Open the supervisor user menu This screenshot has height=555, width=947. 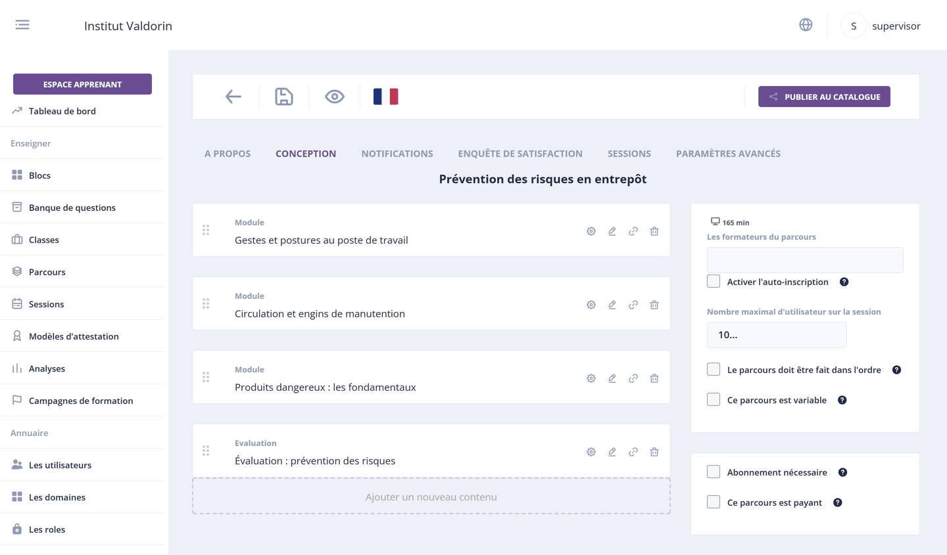click(881, 26)
